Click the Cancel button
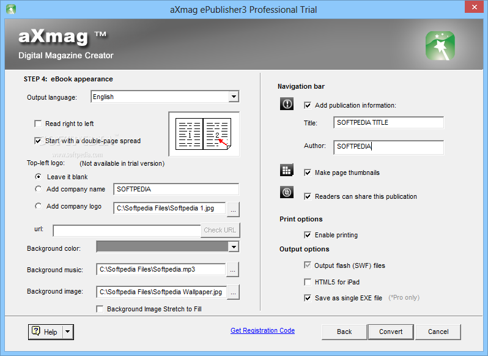 (438, 332)
